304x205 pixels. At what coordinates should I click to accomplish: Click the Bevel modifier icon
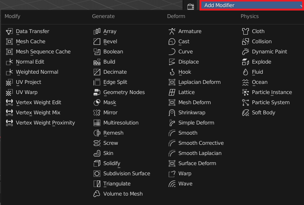point(97,42)
